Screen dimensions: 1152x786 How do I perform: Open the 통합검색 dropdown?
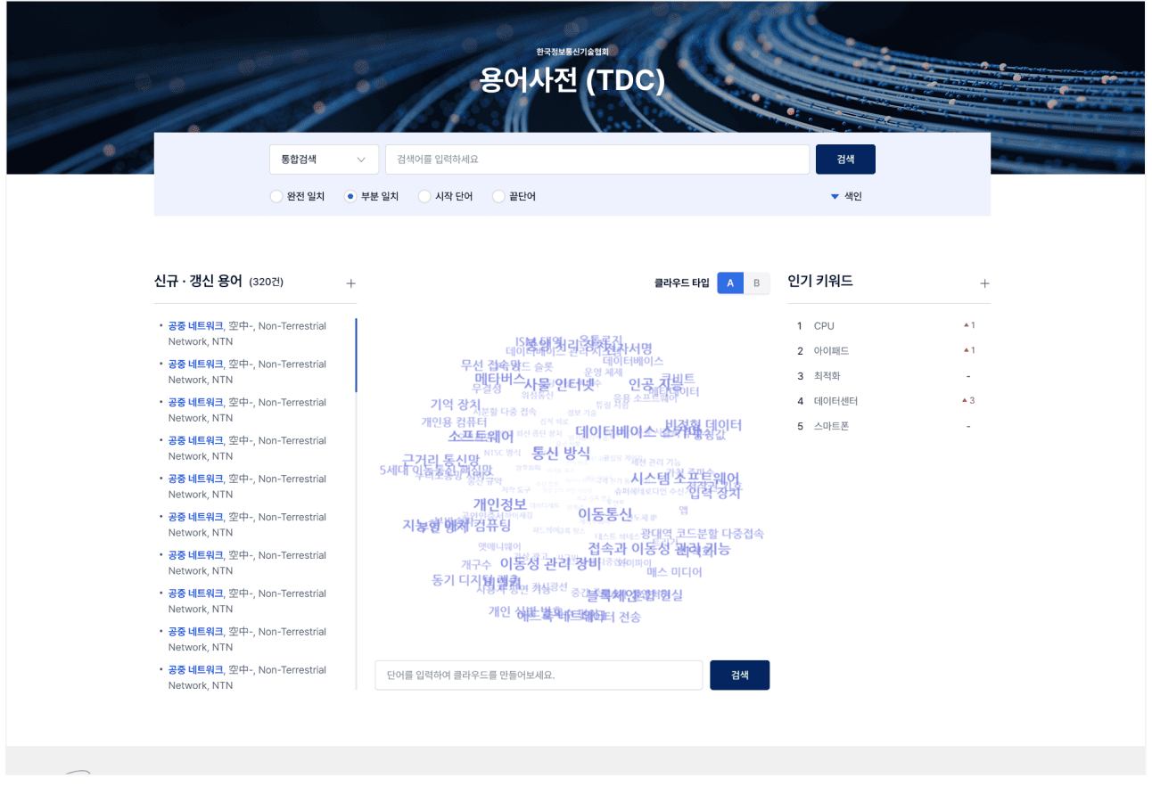(324, 160)
